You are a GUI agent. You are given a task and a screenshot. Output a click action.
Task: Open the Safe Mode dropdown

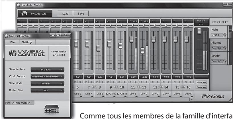[x=47, y=84]
